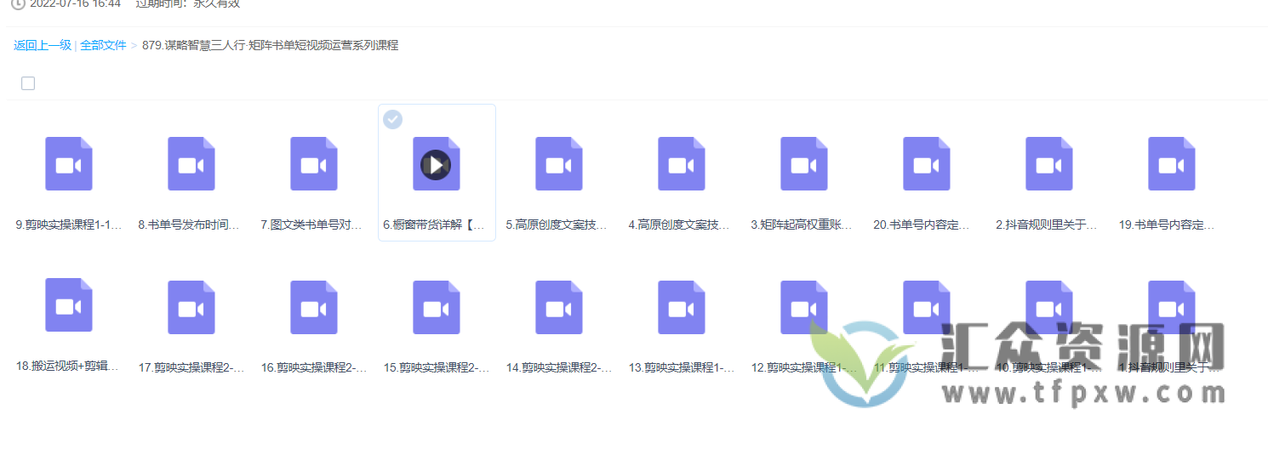Open video icon for 15.剪映实操课程2-
The image size is (1268, 449).
437,306
